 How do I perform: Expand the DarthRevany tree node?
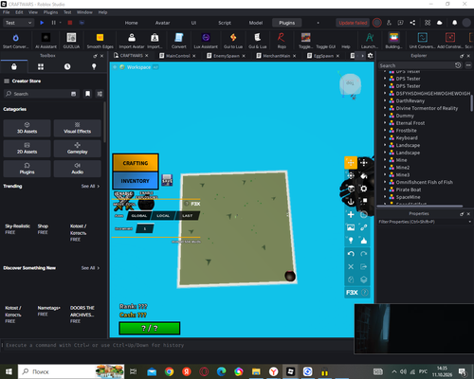coord(385,100)
